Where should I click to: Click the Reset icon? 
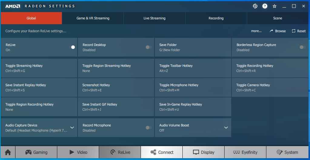[x=294, y=31]
